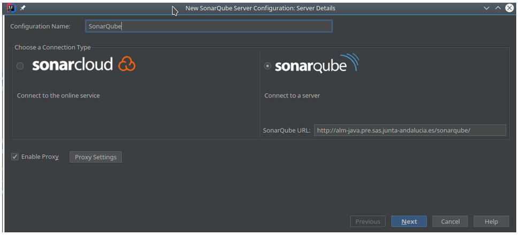Click the SonarQube logo with wave arcs

tap(317, 63)
